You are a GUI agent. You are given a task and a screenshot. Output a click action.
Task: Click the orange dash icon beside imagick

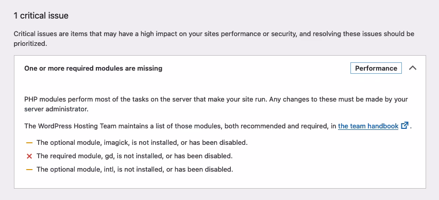point(29,143)
